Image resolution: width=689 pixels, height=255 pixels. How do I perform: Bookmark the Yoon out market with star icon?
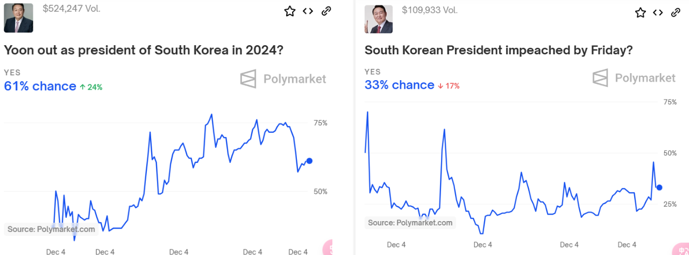coord(290,11)
